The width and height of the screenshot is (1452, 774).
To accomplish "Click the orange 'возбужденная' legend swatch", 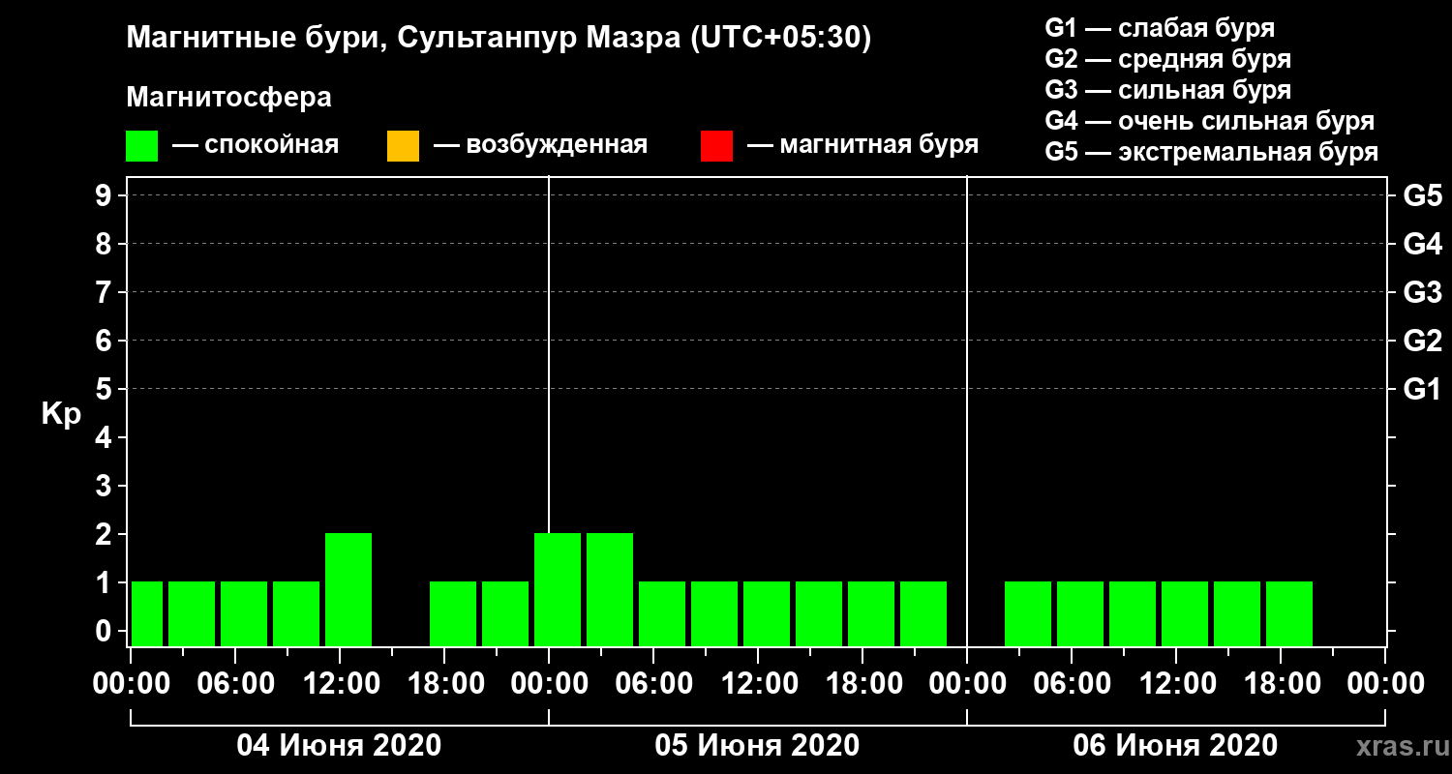I will [403, 146].
